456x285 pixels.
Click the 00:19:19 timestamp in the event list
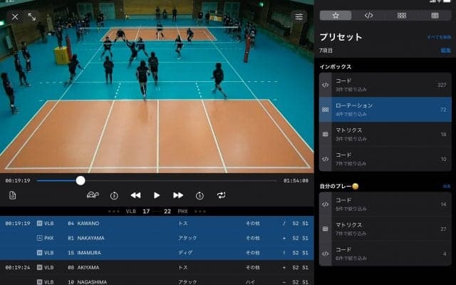18,223
